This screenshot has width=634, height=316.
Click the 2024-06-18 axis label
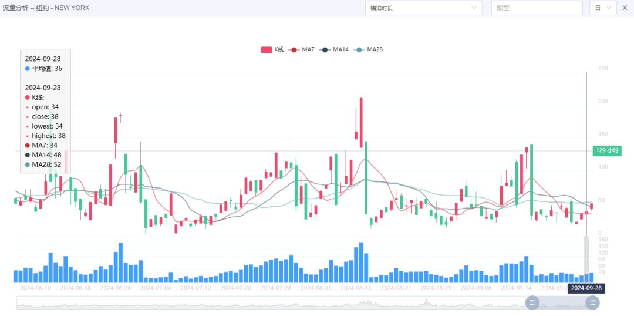[76, 288]
